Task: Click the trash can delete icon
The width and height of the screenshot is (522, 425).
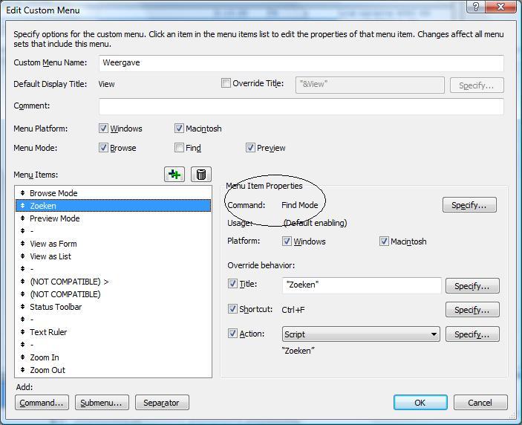Action: (200, 174)
